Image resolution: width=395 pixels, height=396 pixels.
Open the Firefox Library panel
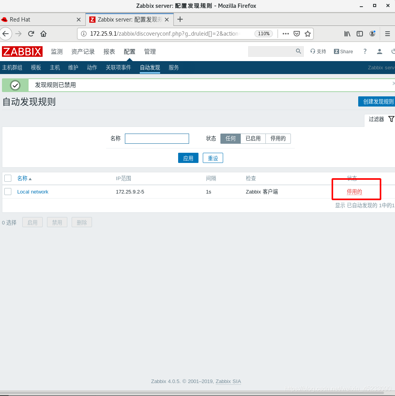(x=347, y=34)
